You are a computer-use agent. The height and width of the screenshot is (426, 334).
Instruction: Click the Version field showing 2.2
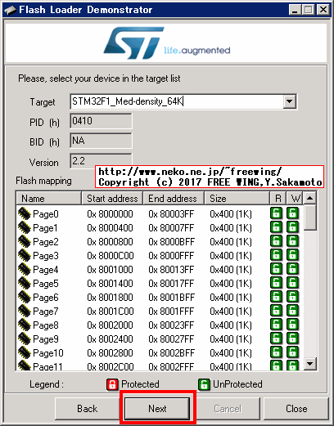[x=101, y=161]
